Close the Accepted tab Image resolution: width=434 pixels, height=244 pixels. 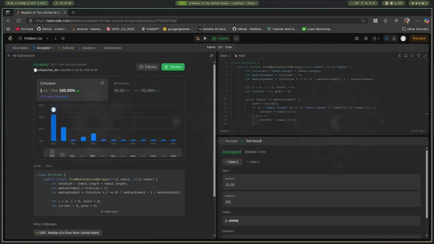pos(52,48)
